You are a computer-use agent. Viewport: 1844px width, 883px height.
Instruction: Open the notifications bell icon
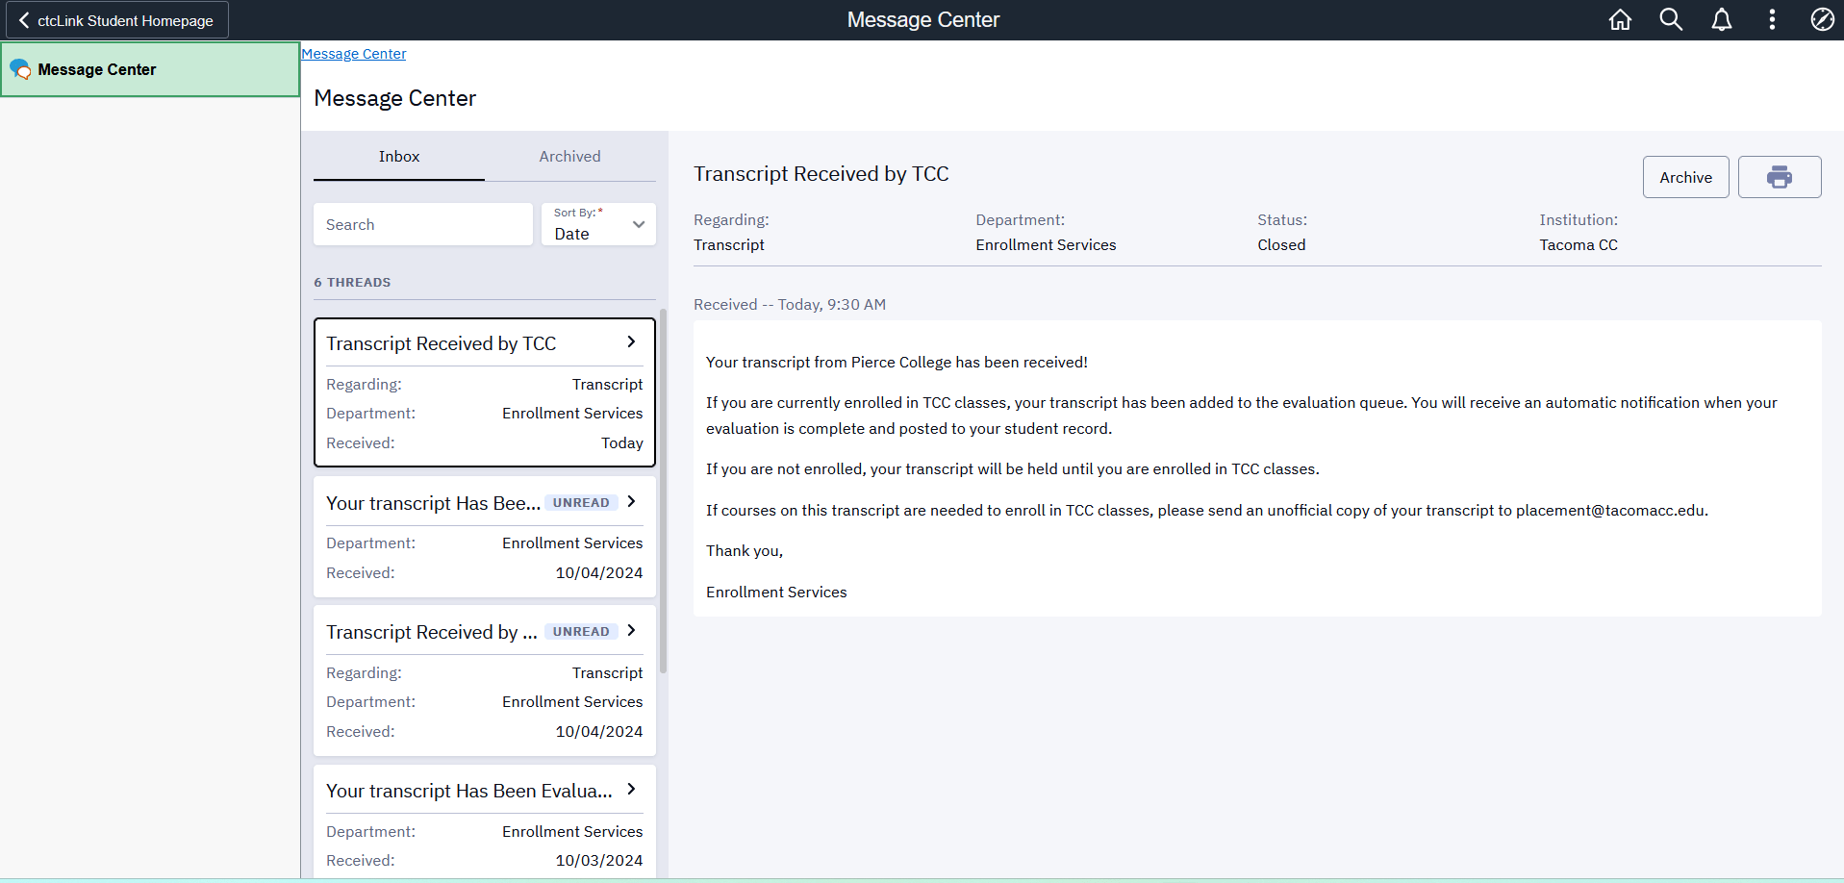[1722, 19]
